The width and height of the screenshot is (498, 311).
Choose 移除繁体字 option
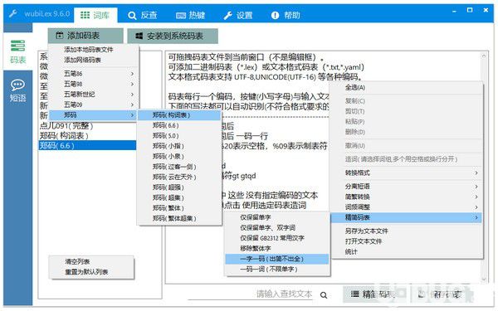277,249
